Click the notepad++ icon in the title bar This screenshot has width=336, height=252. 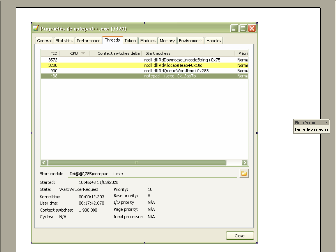(x=36, y=28)
